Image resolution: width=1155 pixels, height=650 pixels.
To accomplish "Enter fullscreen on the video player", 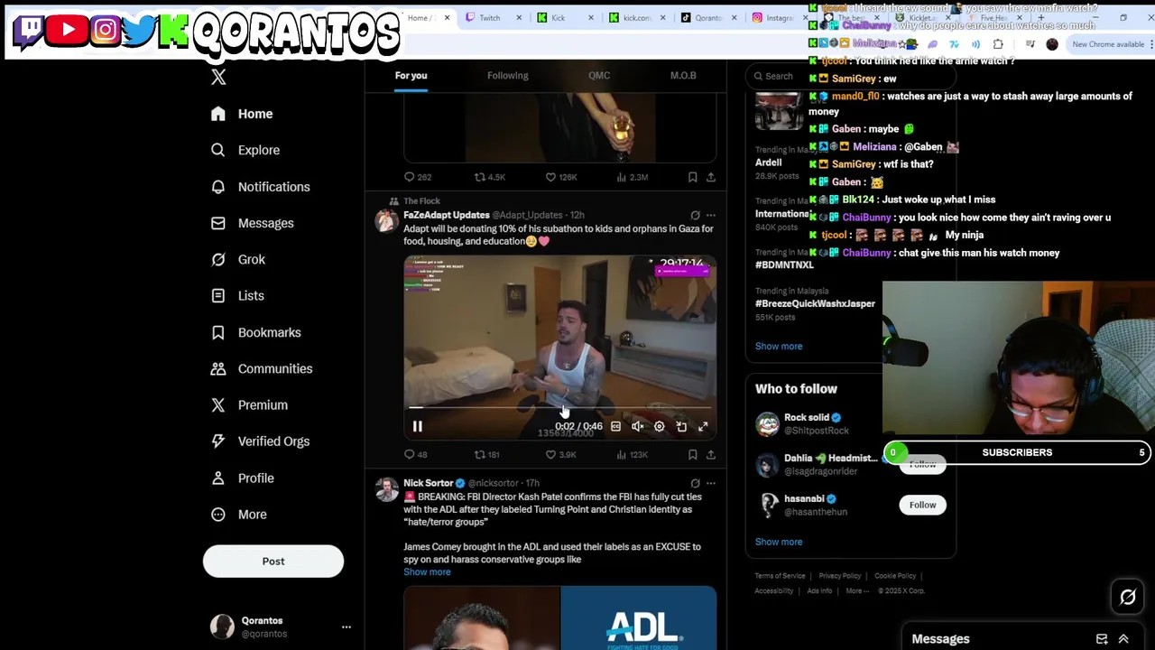I will coord(703,426).
